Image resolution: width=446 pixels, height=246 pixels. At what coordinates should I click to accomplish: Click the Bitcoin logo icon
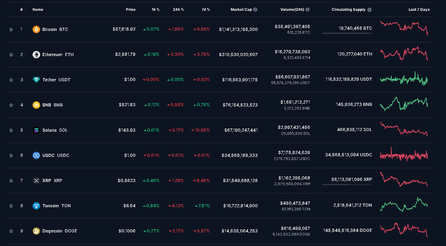tap(36, 29)
